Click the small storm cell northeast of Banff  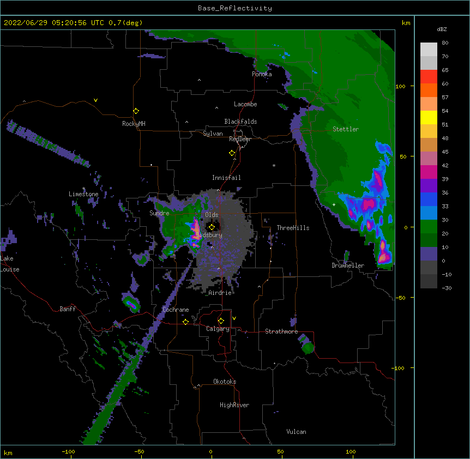131,303
